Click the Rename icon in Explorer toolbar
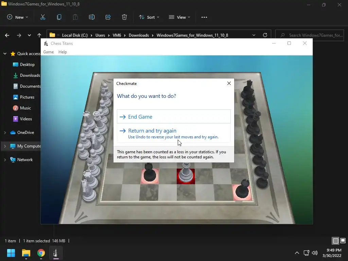 (92, 17)
